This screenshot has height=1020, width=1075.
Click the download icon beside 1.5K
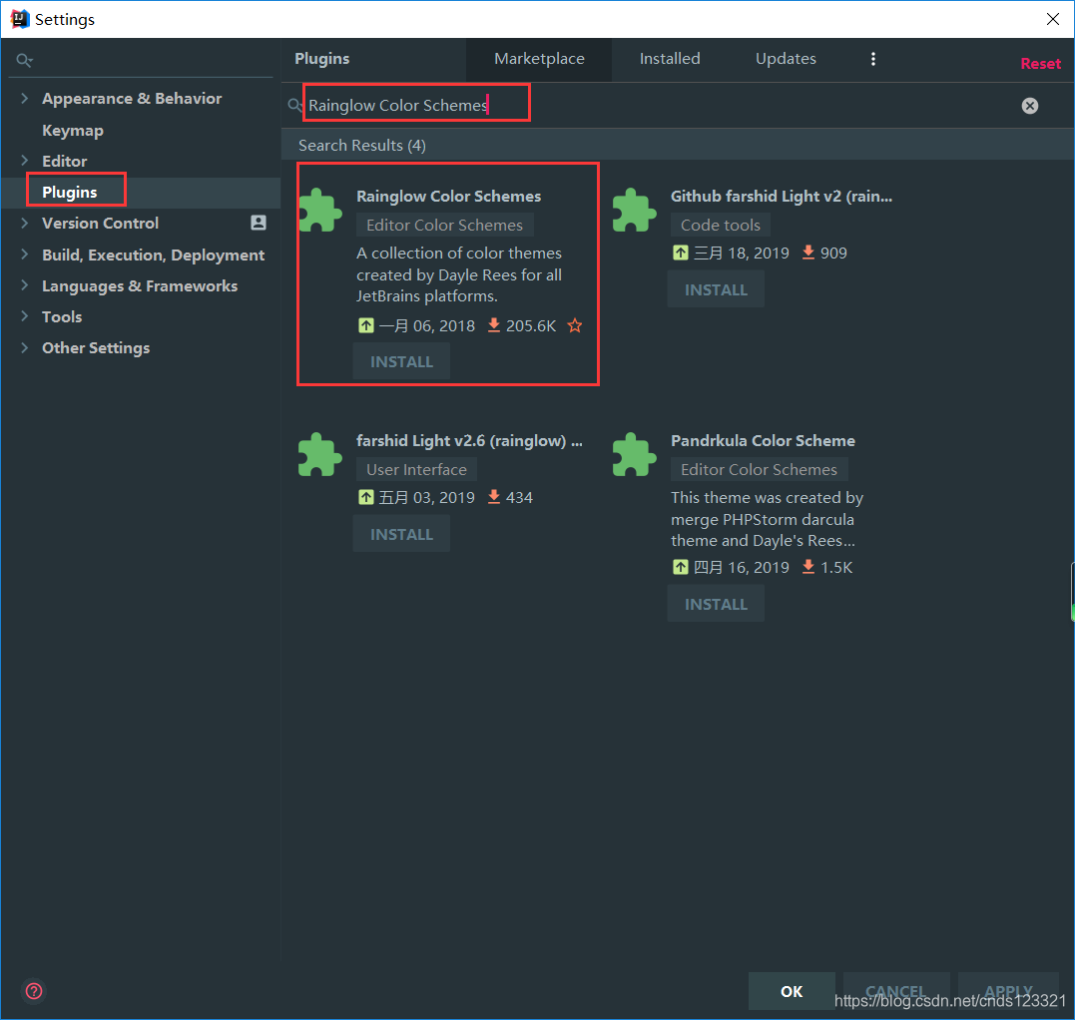[808, 567]
